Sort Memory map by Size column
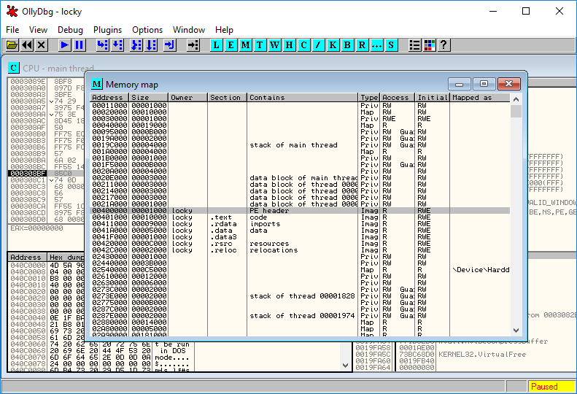 pos(149,98)
